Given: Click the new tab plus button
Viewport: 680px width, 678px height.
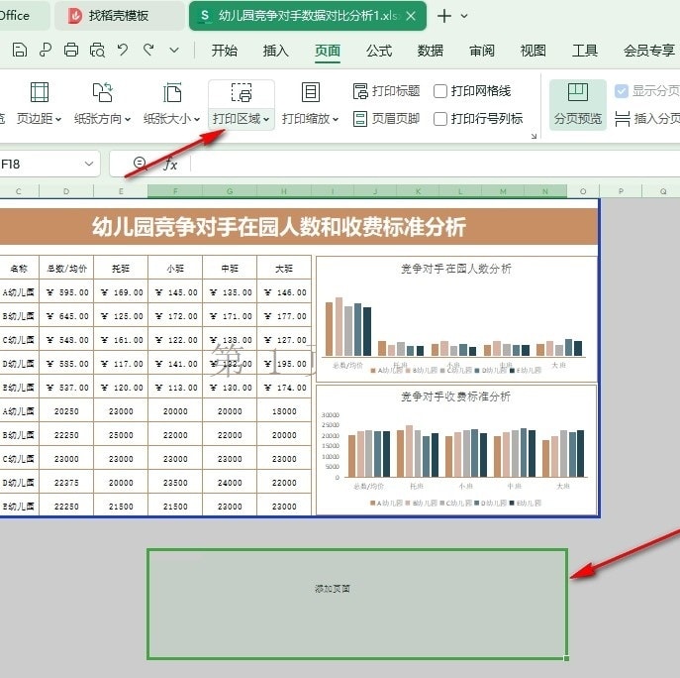Looking at the screenshot, I should coord(444,16).
